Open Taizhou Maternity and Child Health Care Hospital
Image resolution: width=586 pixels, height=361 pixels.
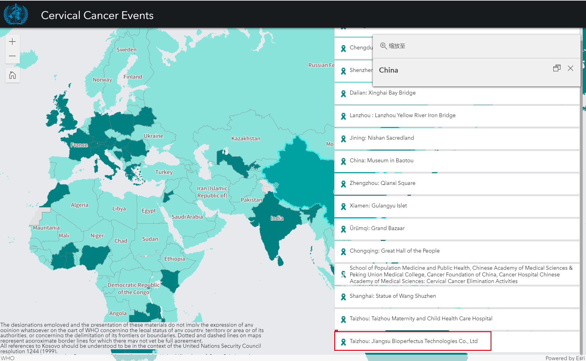[x=421, y=319]
